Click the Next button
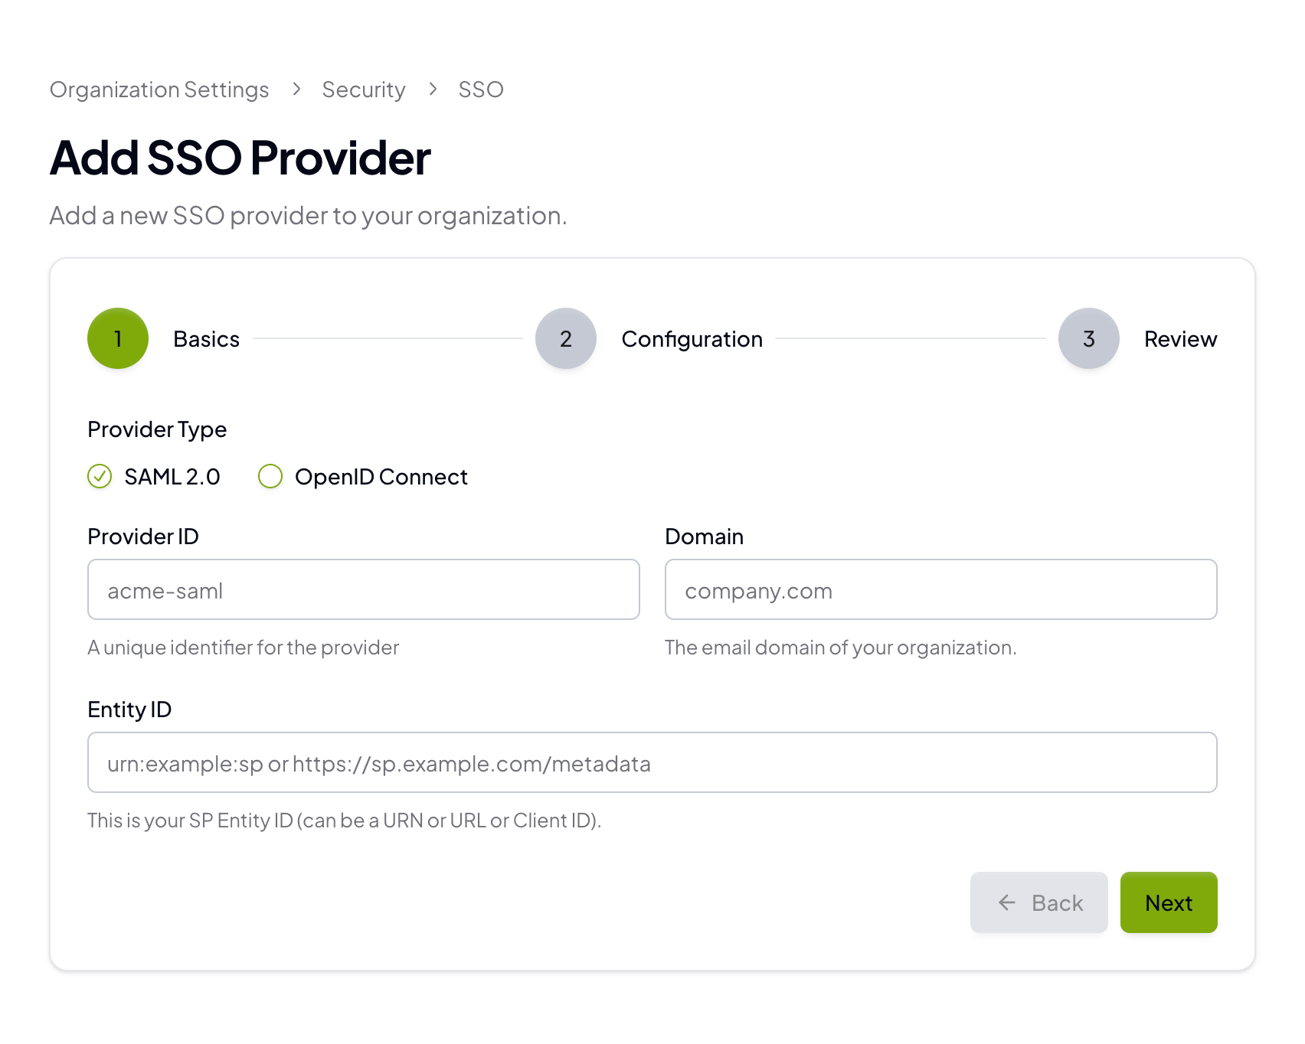This screenshot has width=1305, height=1044. [1168, 902]
